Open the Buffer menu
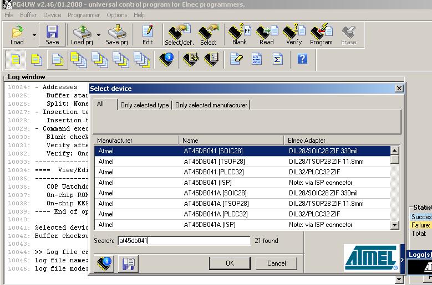432x285 pixels. pos(28,15)
